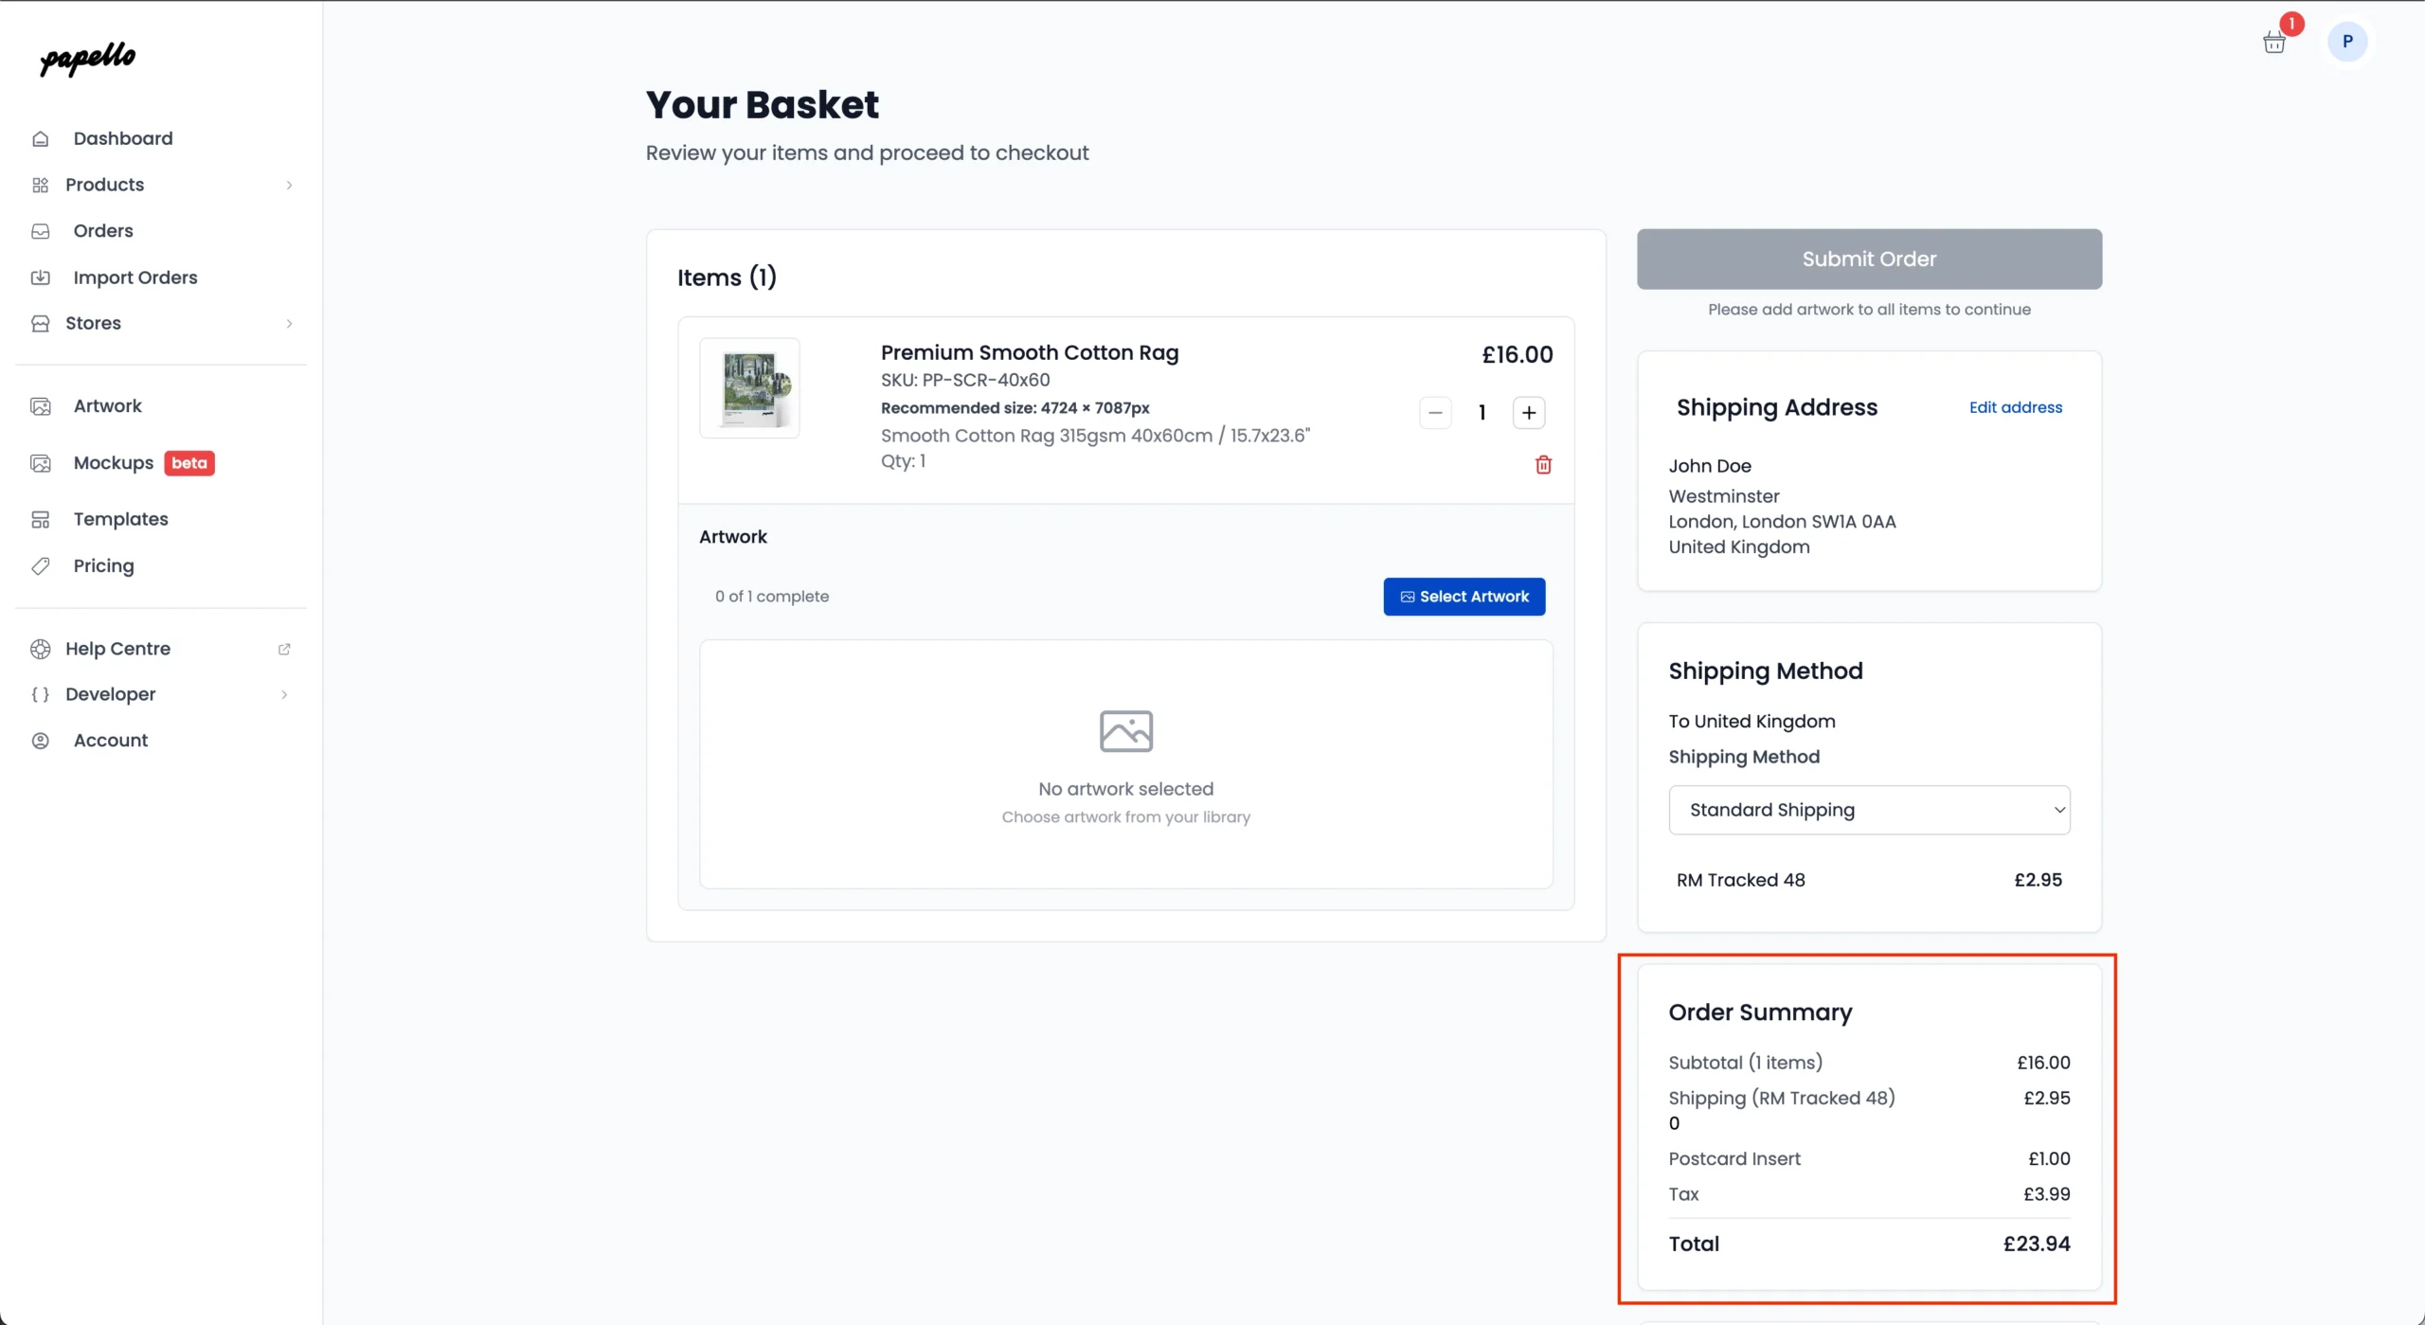Viewport: 2425px width, 1325px height.
Task: Click the Edit address link
Action: [2015, 407]
